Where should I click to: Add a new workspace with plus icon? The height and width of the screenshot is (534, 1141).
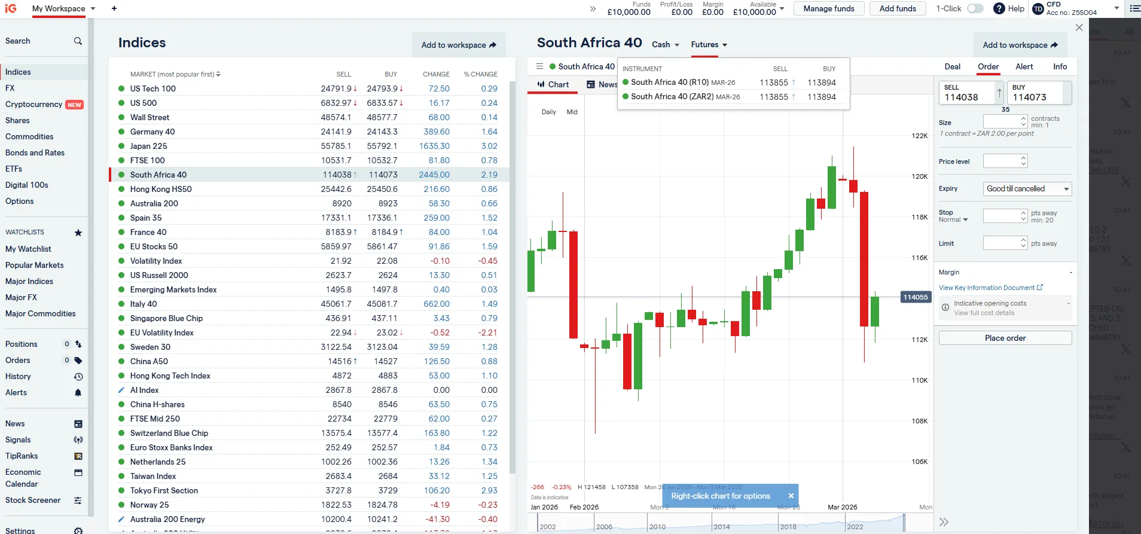pyautogui.click(x=114, y=8)
